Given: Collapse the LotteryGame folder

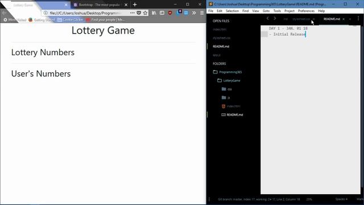Looking at the screenshot, I should (229, 81).
